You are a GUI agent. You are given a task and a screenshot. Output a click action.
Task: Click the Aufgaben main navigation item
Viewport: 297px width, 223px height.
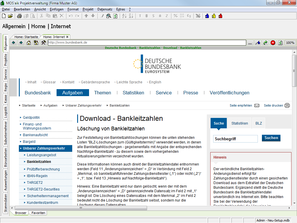pyautogui.click(x=73, y=93)
